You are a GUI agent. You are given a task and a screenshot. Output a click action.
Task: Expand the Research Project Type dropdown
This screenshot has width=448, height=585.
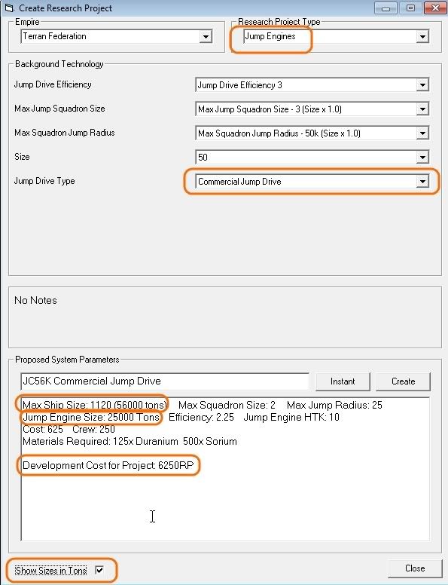422,36
